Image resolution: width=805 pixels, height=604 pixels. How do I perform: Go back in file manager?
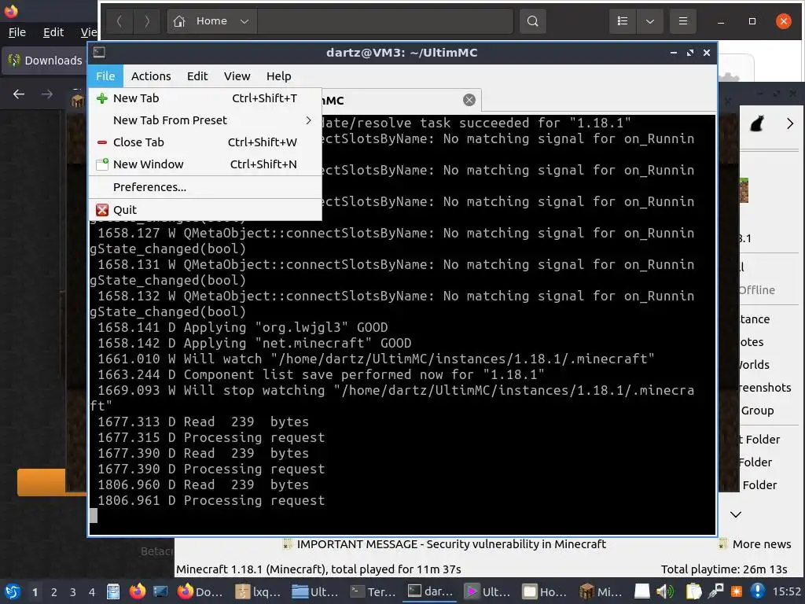tap(119, 21)
